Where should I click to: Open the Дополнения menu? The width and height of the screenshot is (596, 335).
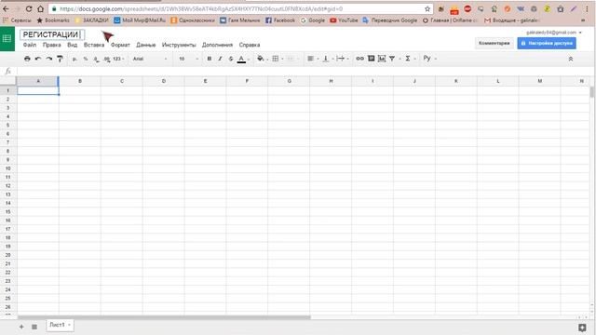[217, 45]
